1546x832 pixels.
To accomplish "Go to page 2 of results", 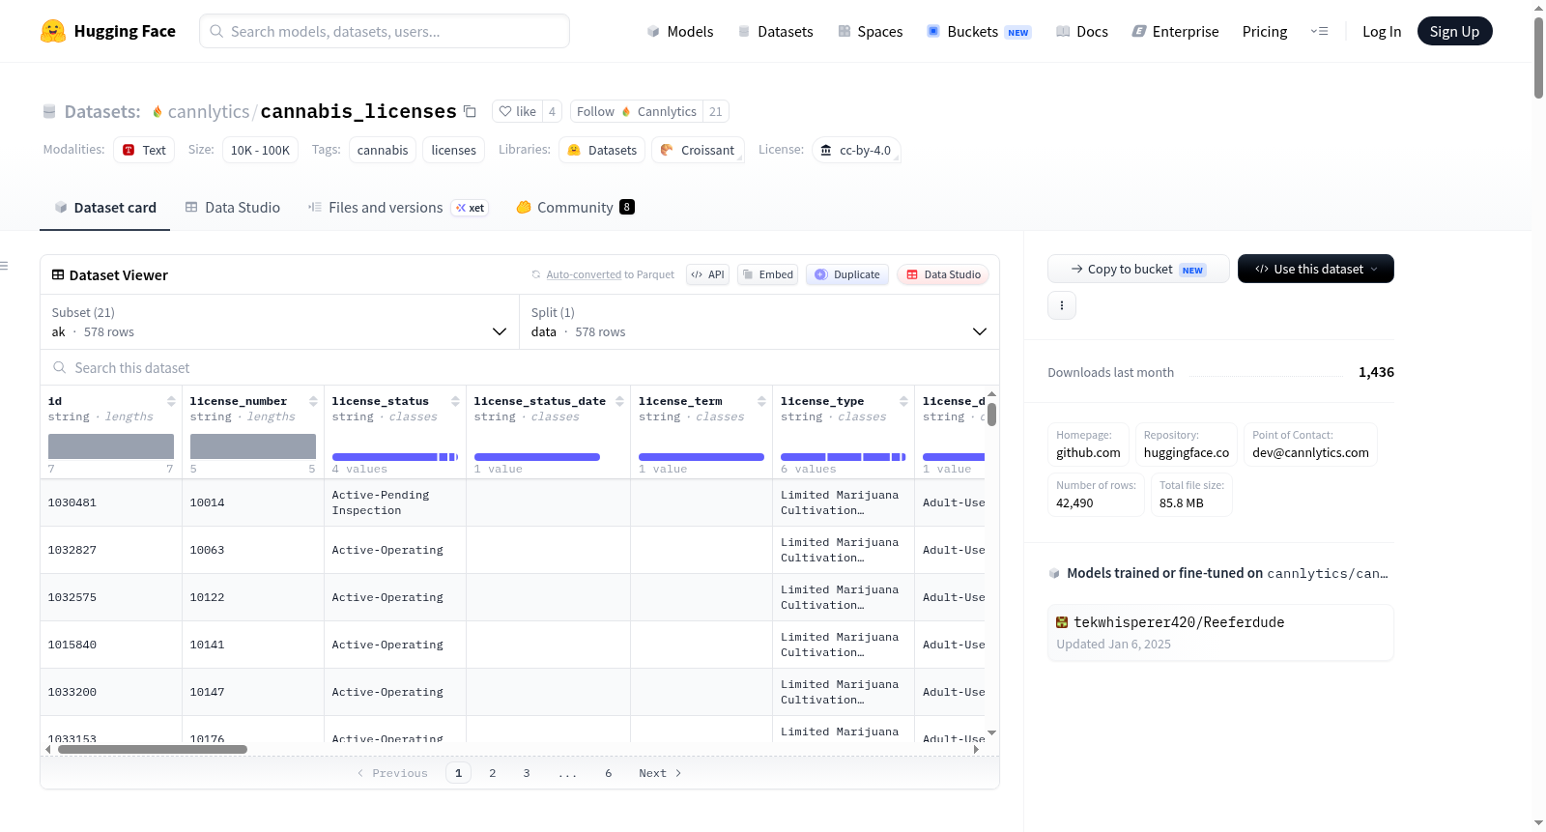I will [493, 773].
